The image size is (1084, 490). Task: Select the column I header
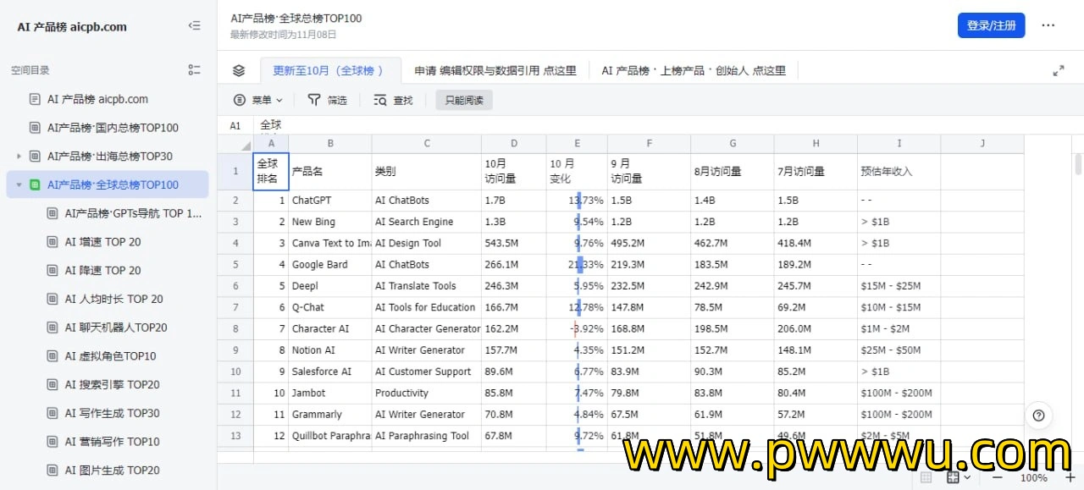899,144
